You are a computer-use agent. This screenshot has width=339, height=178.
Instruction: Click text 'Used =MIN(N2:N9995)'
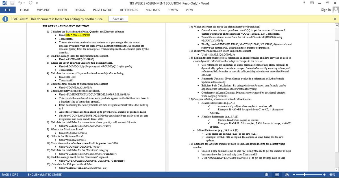pos(73,140)
